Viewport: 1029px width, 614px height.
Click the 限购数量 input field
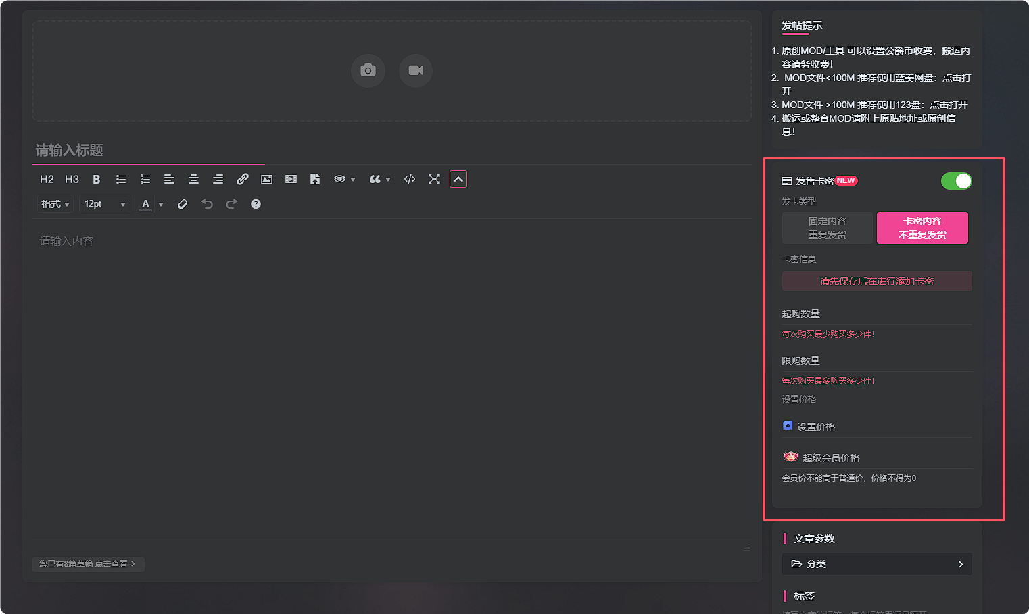click(877, 361)
